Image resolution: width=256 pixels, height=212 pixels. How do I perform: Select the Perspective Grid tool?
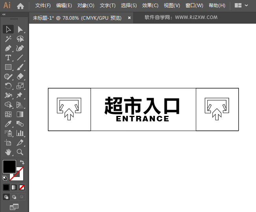point(20,105)
